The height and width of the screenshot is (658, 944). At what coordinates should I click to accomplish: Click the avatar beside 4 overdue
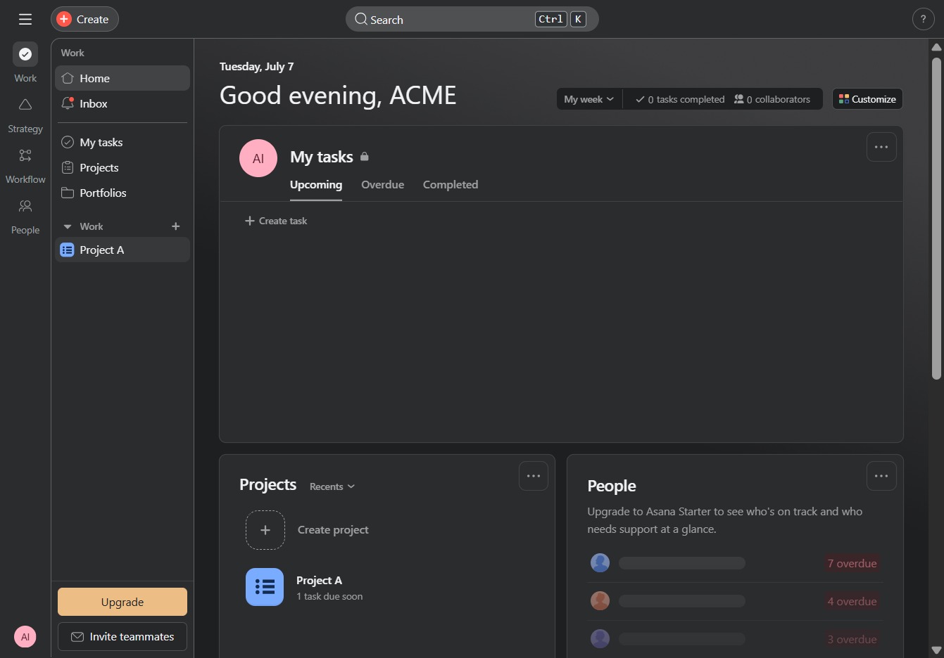(x=600, y=600)
